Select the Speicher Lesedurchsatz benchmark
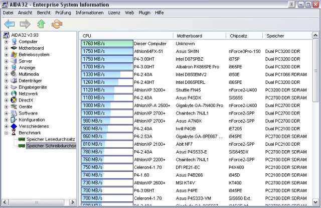The image size is (321, 208). [51, 139]
